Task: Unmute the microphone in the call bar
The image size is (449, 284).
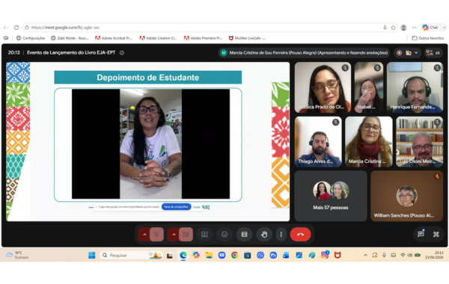Action: click(x=156, y=235)
